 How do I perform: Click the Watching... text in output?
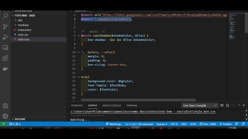click(80, 120)
